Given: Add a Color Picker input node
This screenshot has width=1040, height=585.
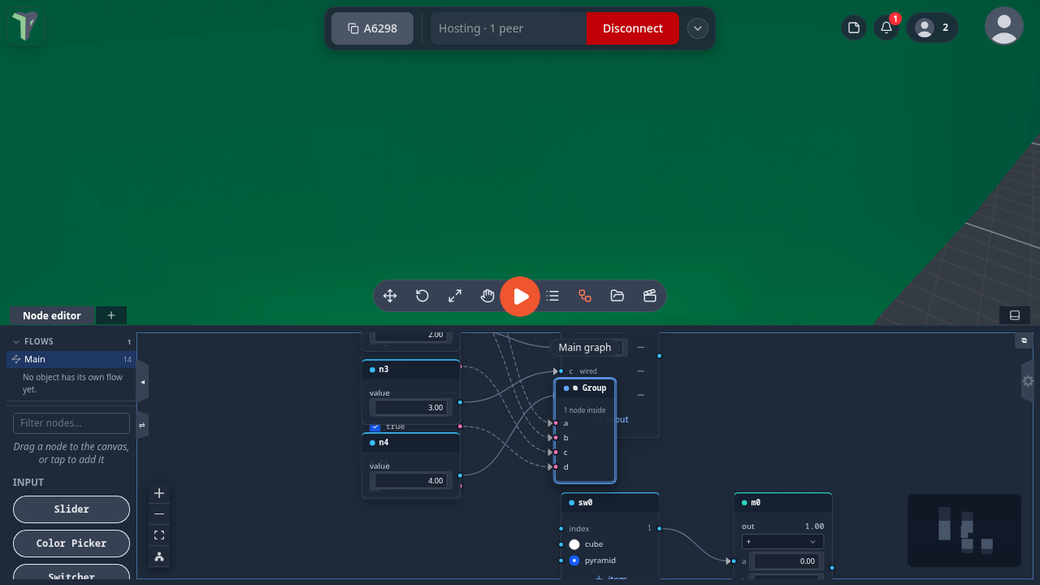Looking at the screenshot, I should pos(71,544).
